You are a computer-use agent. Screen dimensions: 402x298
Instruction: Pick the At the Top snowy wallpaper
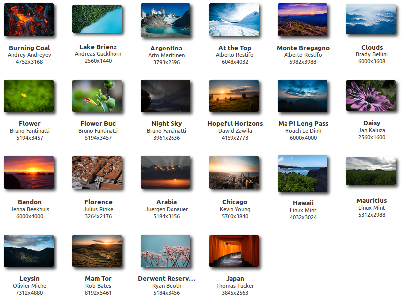pos(234,20)
